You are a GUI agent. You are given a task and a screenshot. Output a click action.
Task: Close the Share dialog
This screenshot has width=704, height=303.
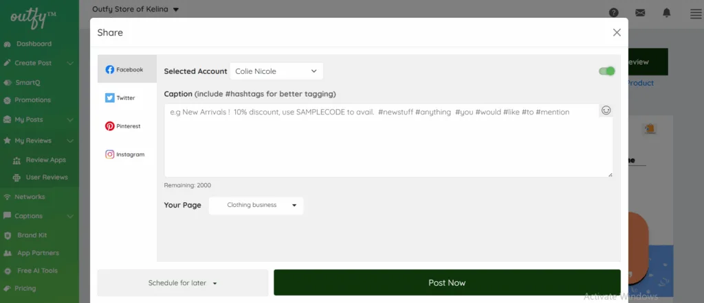(x=617, y=32)
